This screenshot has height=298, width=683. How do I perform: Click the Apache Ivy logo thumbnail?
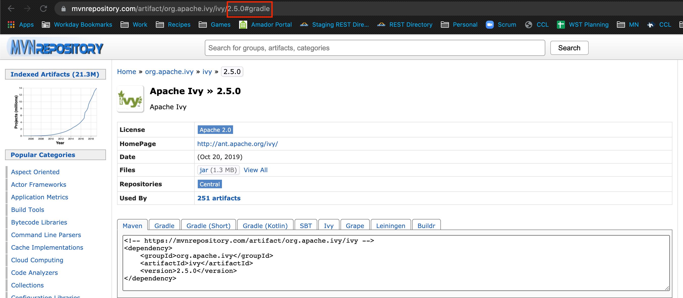[x=130, y=99]
